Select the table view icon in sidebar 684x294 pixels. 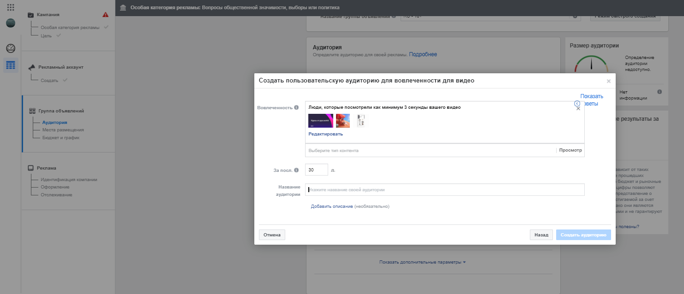pos(11,65)
